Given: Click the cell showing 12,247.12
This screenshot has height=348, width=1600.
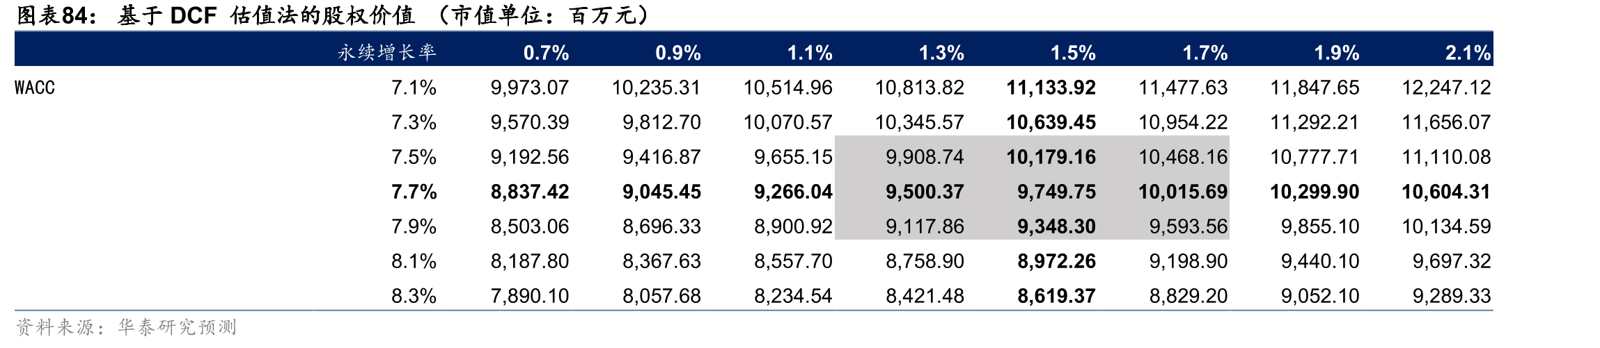Looking at the screenshot, I should pyautogui.click(x=1446, y=88).
